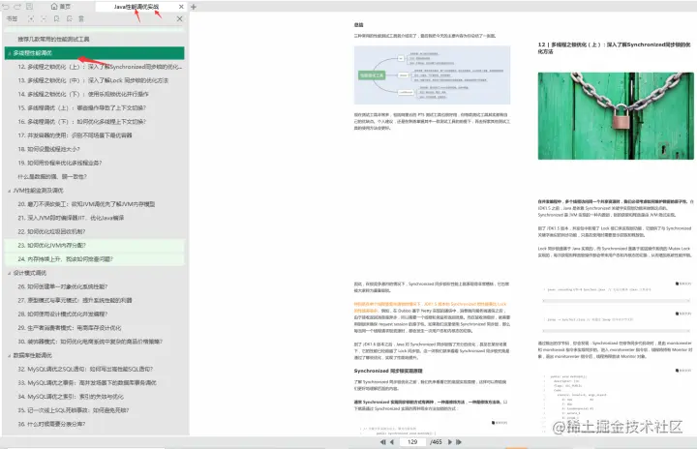The width and height of the screenshot is (697, 449).
Task: Click the 书签 bookmarks panel label
Action: click(x=12, y=18)
